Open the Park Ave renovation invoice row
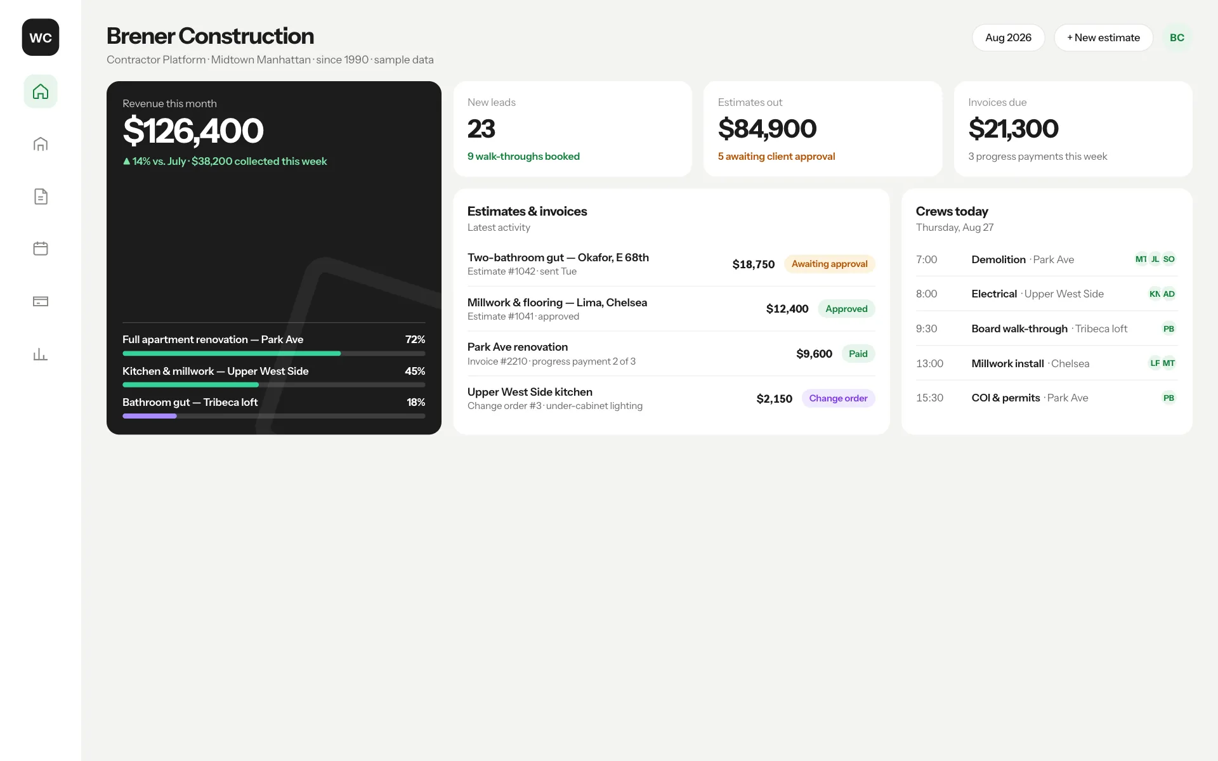 [x=671, y=354]
